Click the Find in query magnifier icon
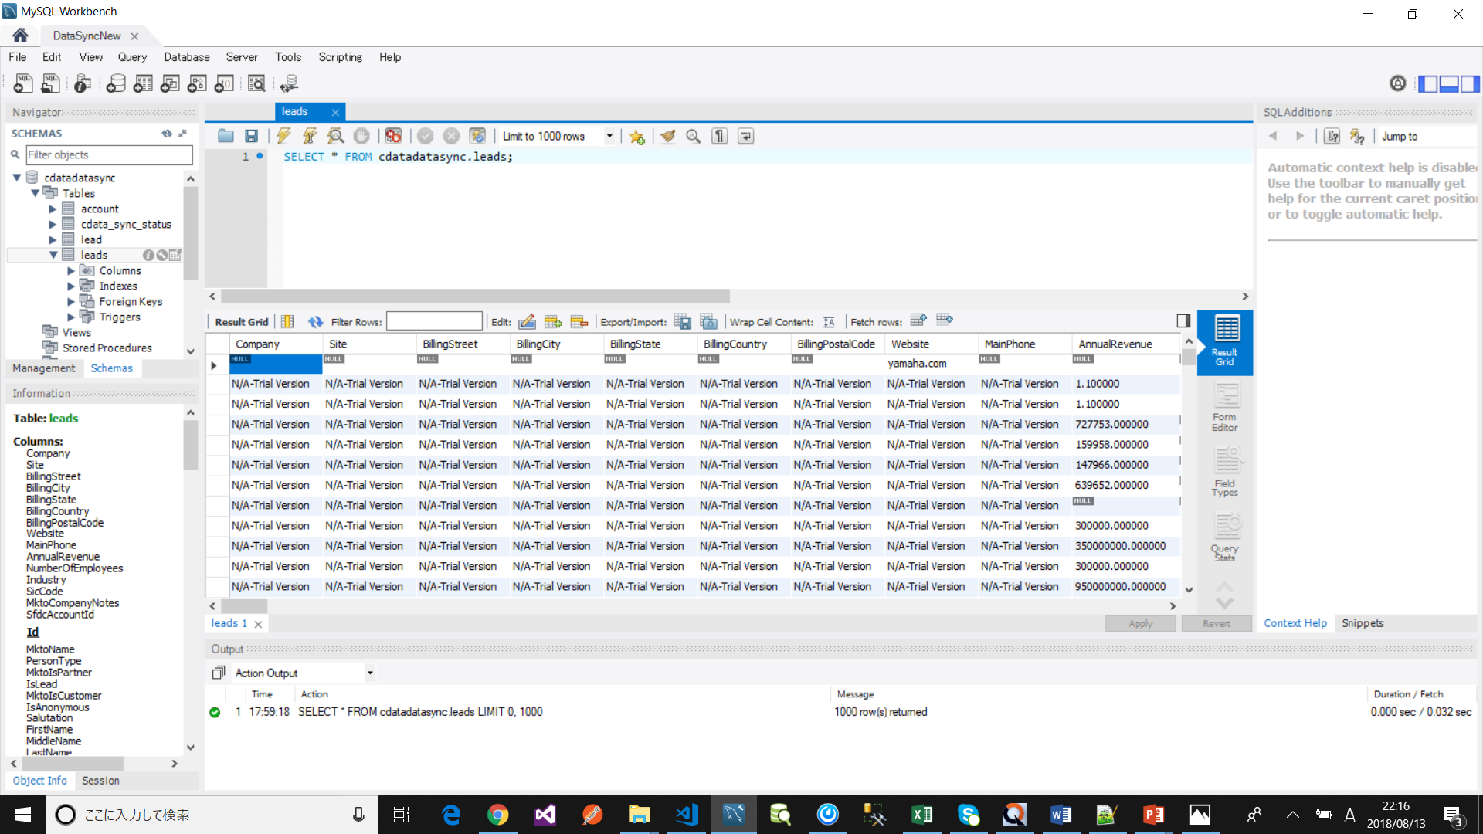The image size is (1483, 834). (x=693, y=136)
